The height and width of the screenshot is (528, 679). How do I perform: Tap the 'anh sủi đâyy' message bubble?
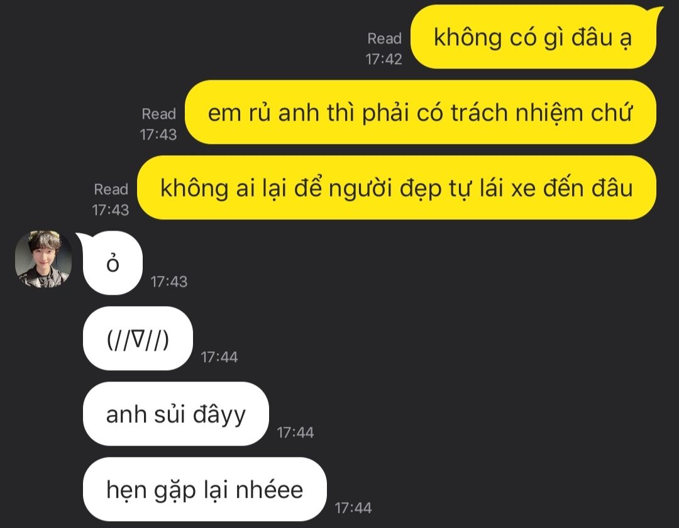point(176,414)
